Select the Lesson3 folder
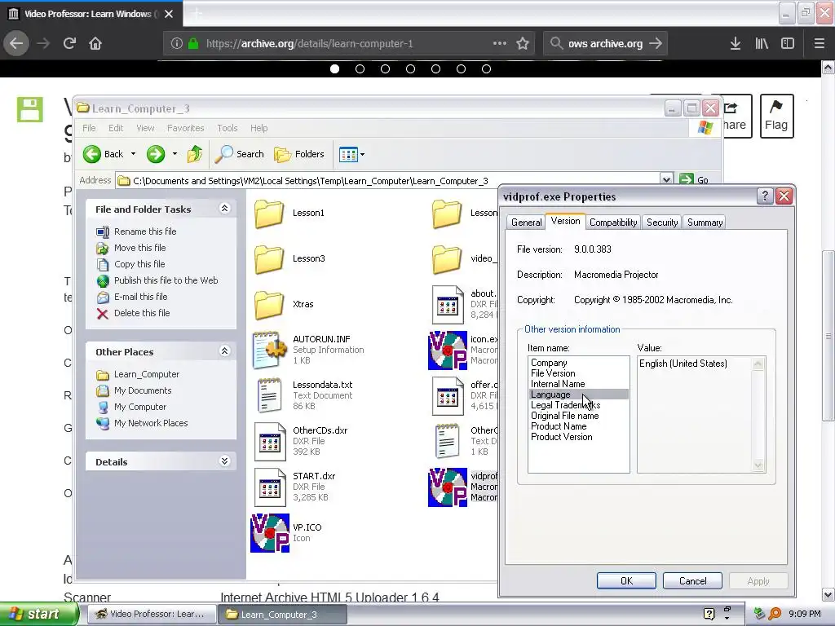 coord(289,258)
